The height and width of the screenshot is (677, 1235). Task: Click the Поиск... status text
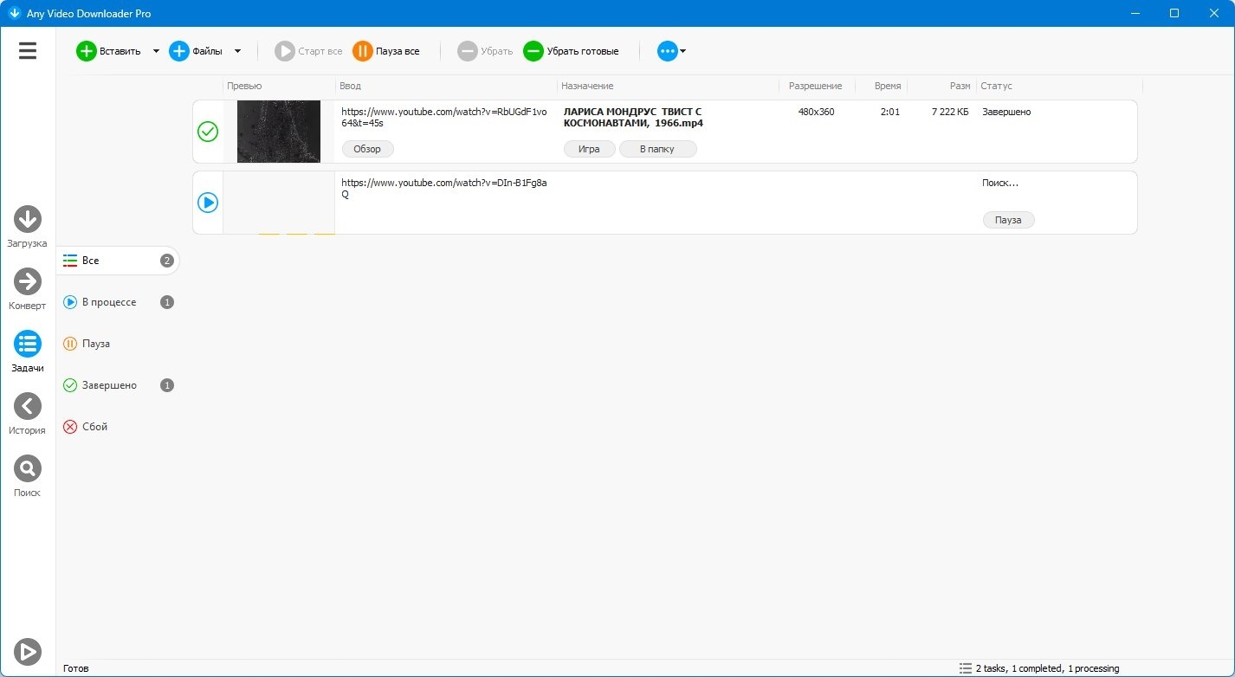tap(1000, 184)
